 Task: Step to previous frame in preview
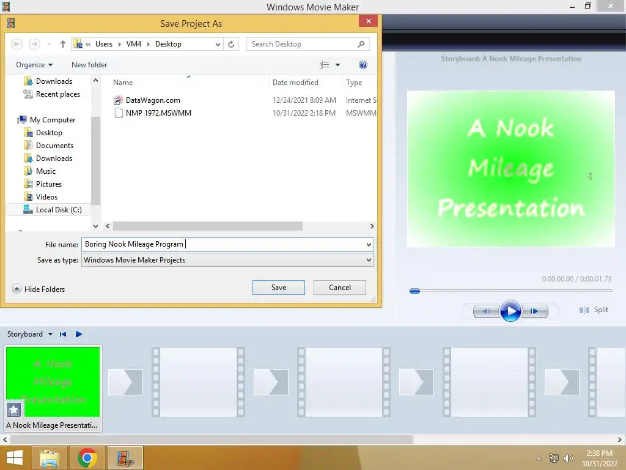[486, 311]
